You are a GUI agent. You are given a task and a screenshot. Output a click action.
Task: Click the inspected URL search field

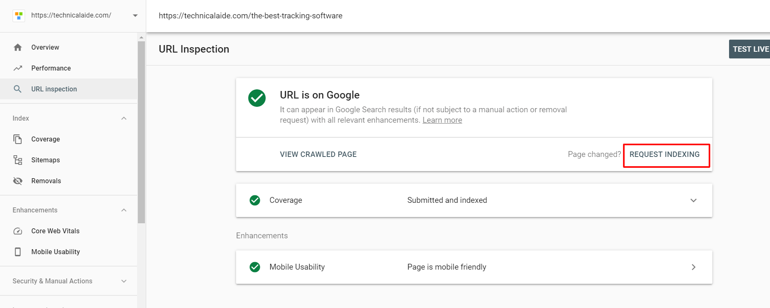point(458,16)
